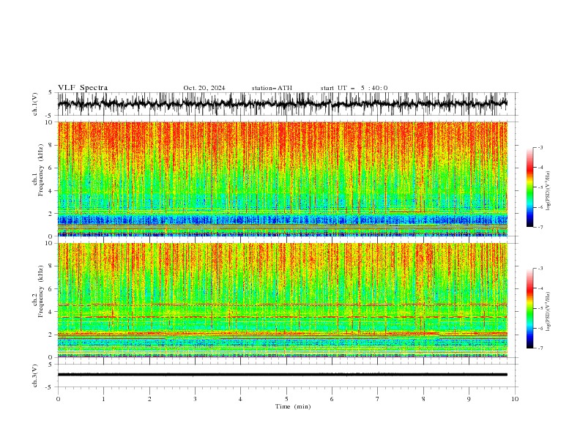580x448 pixels.
Task: Click the "7" tick on the time axis
Action: tap(378, 399)
